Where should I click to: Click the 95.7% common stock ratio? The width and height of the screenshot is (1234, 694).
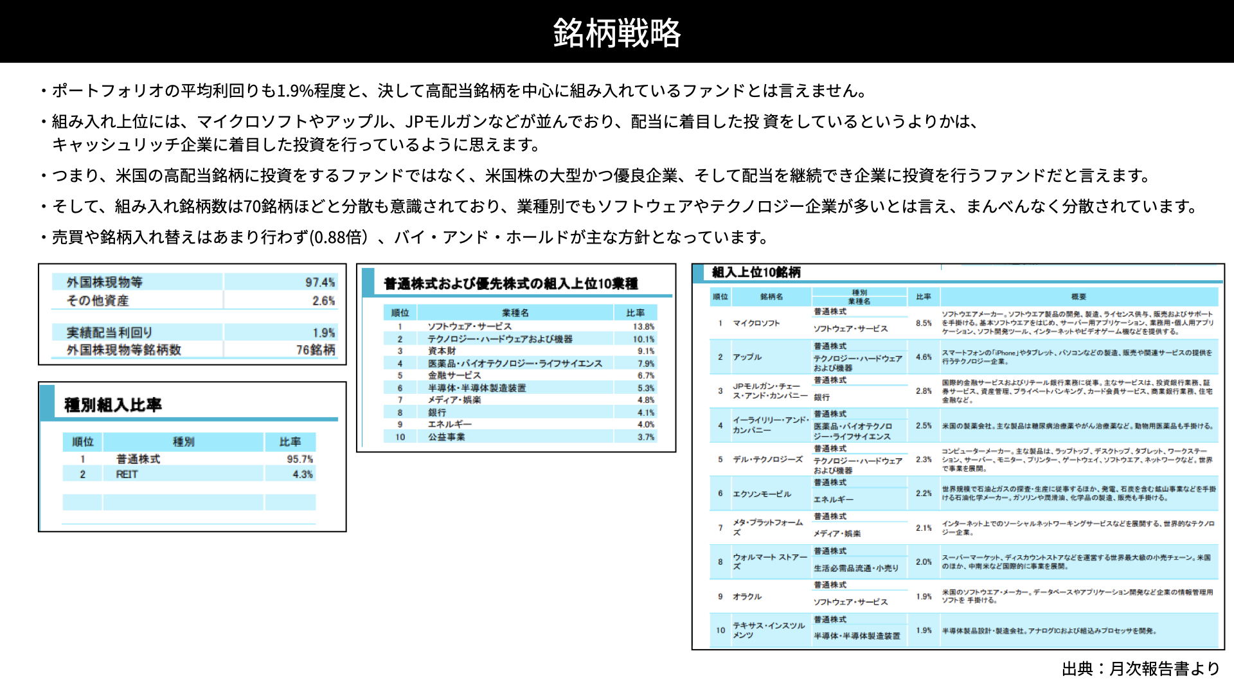coord(300,459)
